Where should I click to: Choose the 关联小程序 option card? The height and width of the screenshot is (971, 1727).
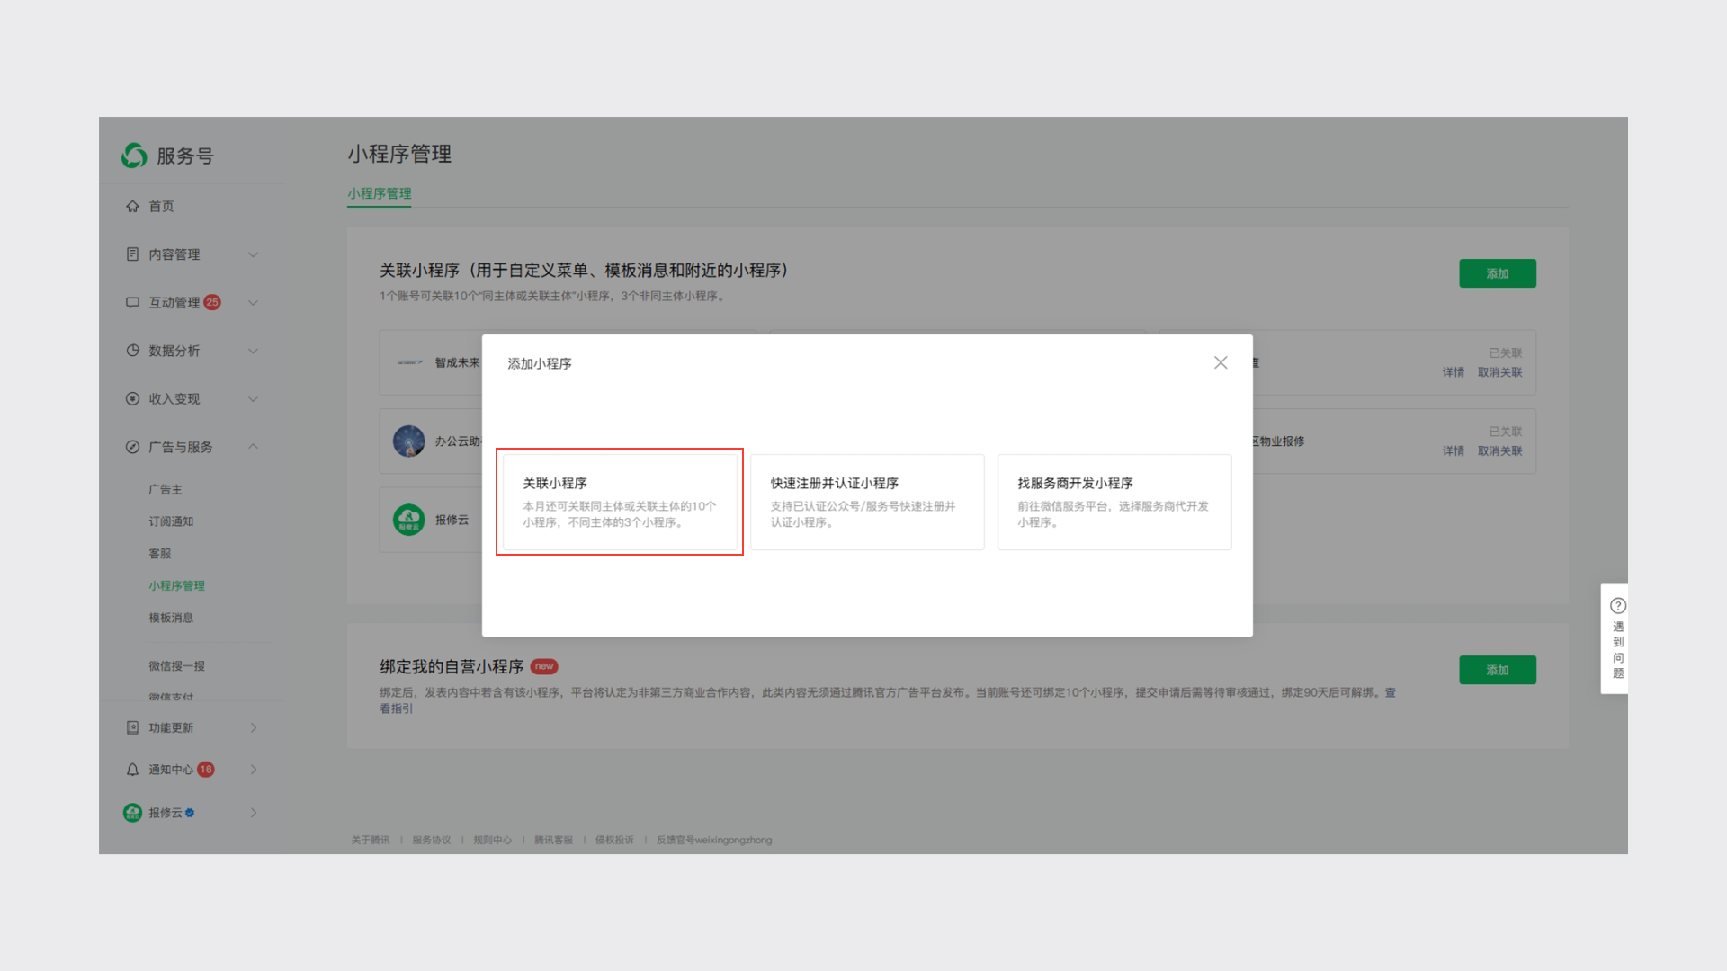point(620,502)
